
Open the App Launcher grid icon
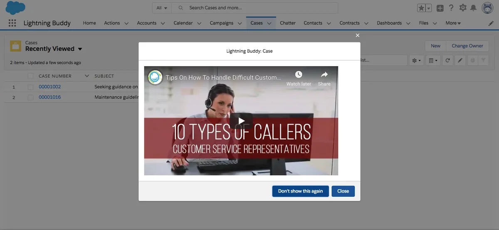[x=12, y=23]
